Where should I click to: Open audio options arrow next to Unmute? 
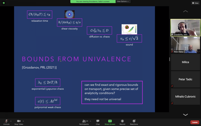[x=11, y=121]
